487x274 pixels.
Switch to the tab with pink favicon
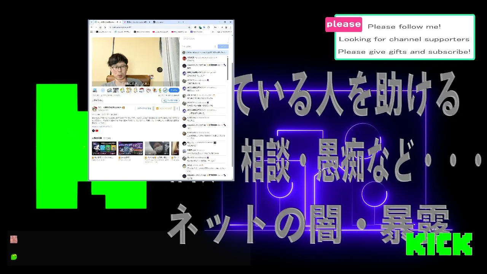(x=137, y=22)
